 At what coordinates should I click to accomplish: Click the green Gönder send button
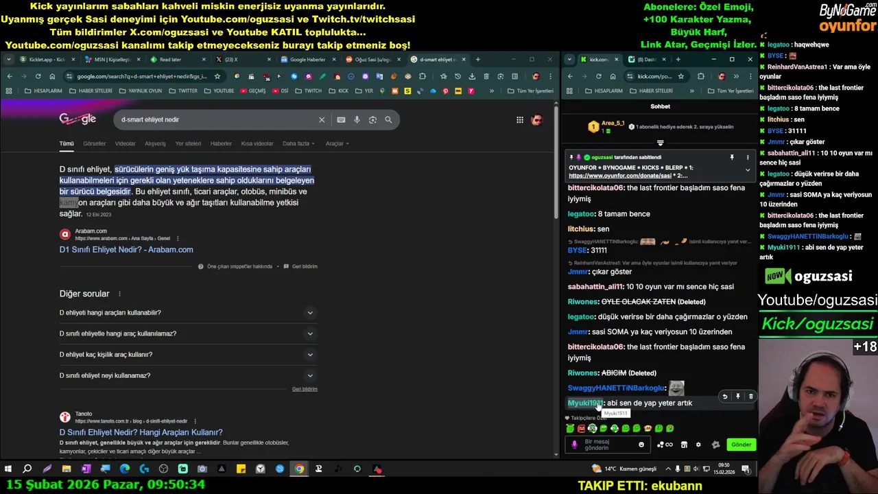[x=741, y=445]
